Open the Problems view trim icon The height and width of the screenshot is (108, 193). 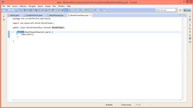(190, 28)
